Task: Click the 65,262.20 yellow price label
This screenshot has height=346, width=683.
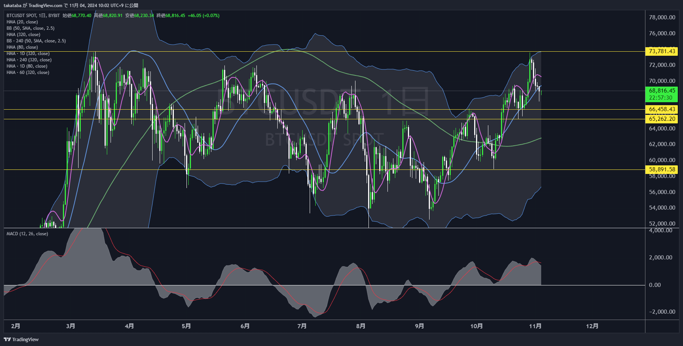Action: click(661, 119)
